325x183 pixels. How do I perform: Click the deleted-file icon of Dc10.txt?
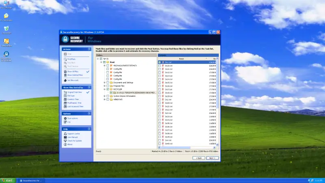[163, 66]
